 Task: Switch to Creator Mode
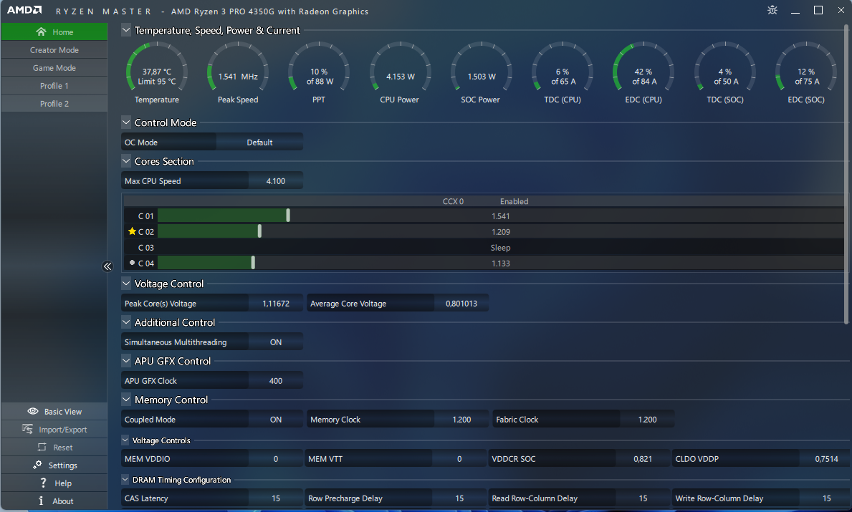54,50
